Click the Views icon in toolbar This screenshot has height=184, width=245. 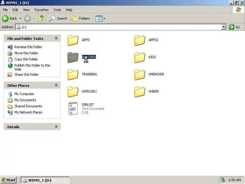tap(99, 19)
